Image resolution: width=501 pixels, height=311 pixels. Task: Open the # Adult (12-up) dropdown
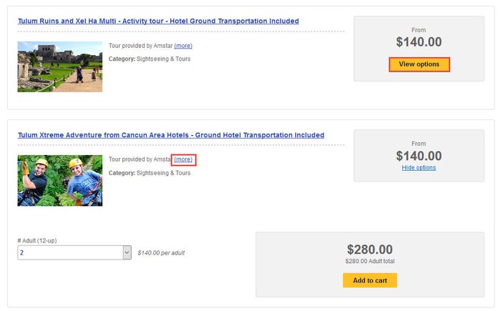(x=74, y=252)
